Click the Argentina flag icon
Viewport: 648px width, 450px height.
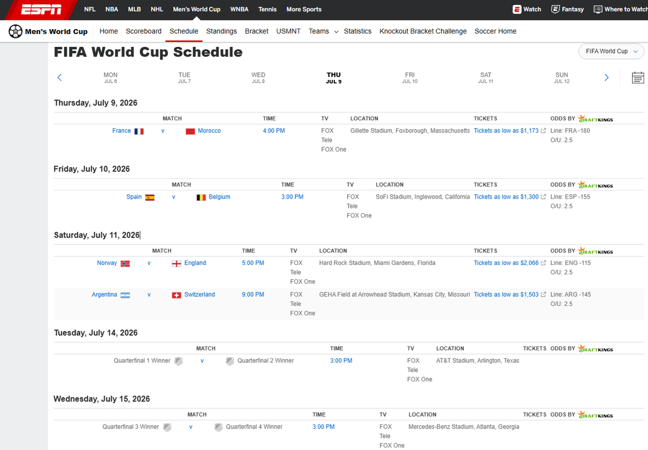pyautogui.click(x=125, y=295)
